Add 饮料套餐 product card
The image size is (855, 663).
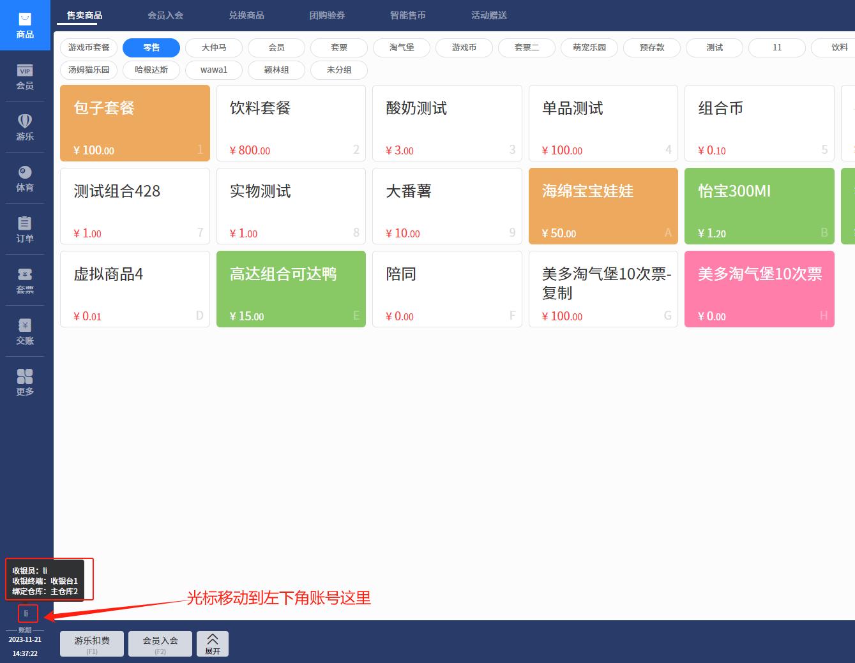[291, 123]
